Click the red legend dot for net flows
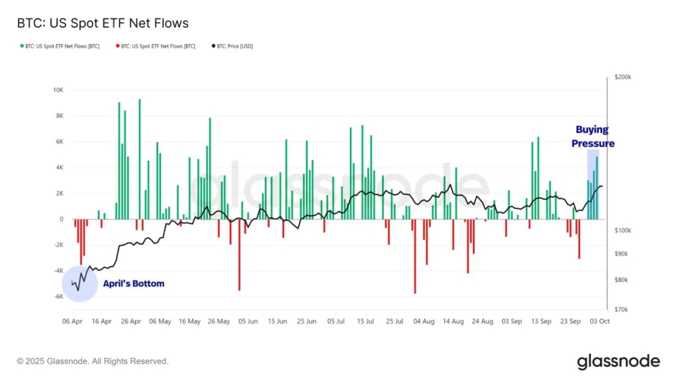Screen dimensions: 678x381 click(119, 46)
